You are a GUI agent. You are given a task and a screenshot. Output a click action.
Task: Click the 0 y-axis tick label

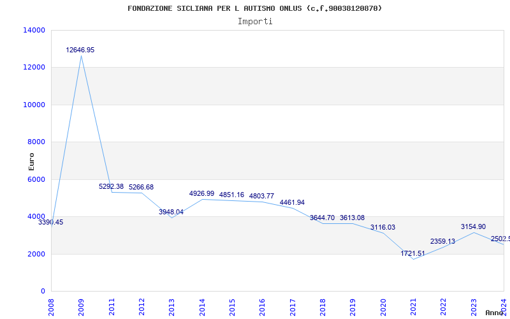(43, 291)
